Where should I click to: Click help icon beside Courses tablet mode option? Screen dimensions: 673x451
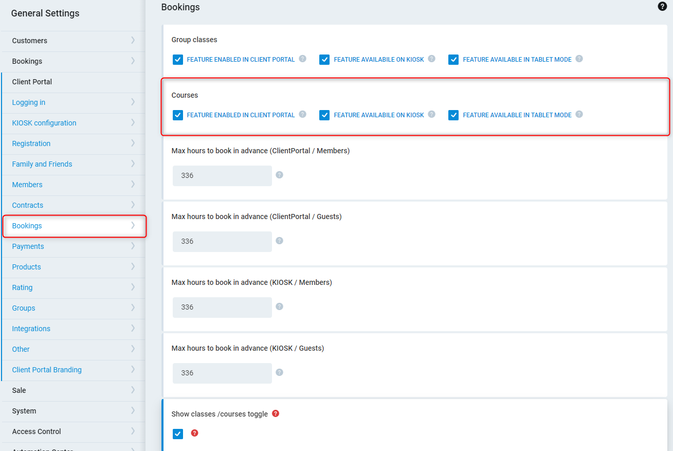coord(579,114)
